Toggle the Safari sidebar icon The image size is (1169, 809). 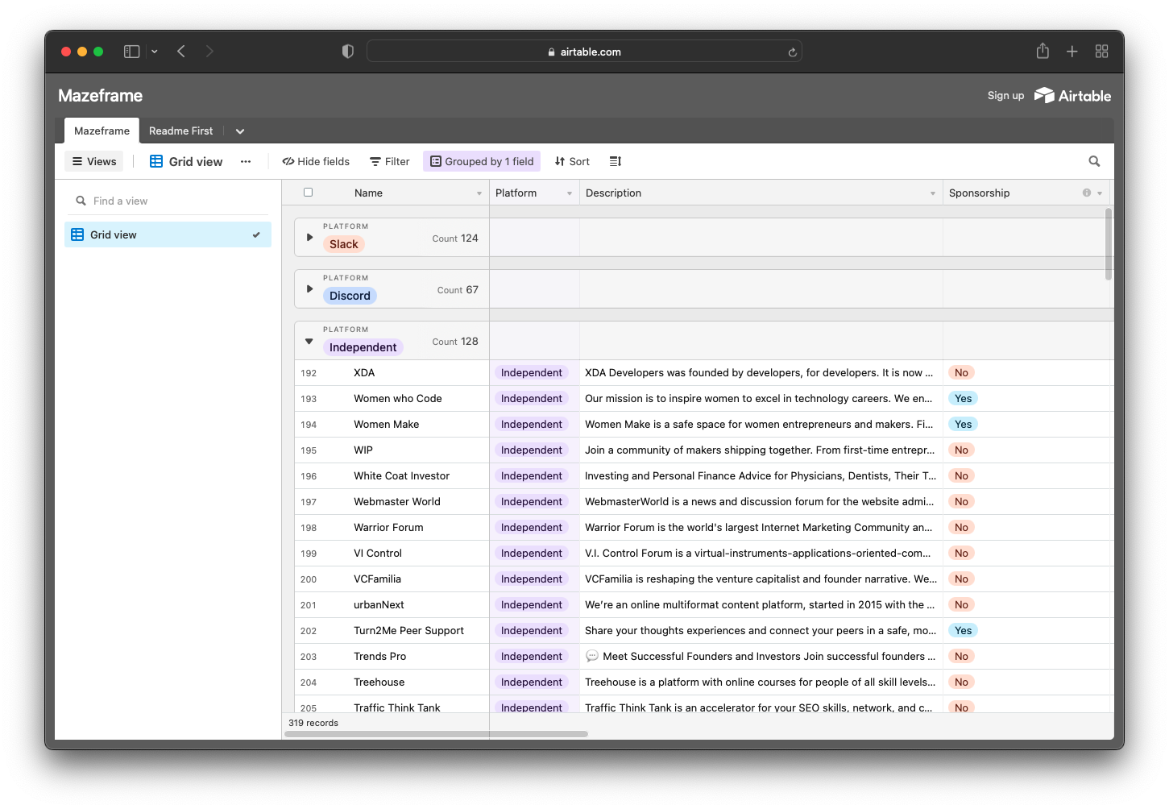(x=131, y=52)
